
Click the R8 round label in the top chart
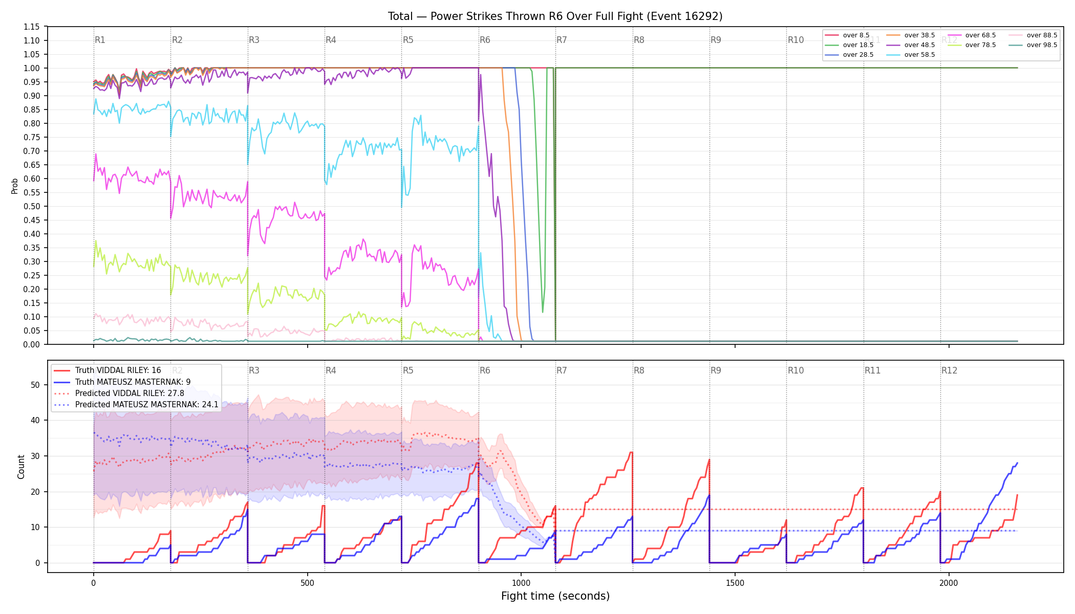pos(639,40)
